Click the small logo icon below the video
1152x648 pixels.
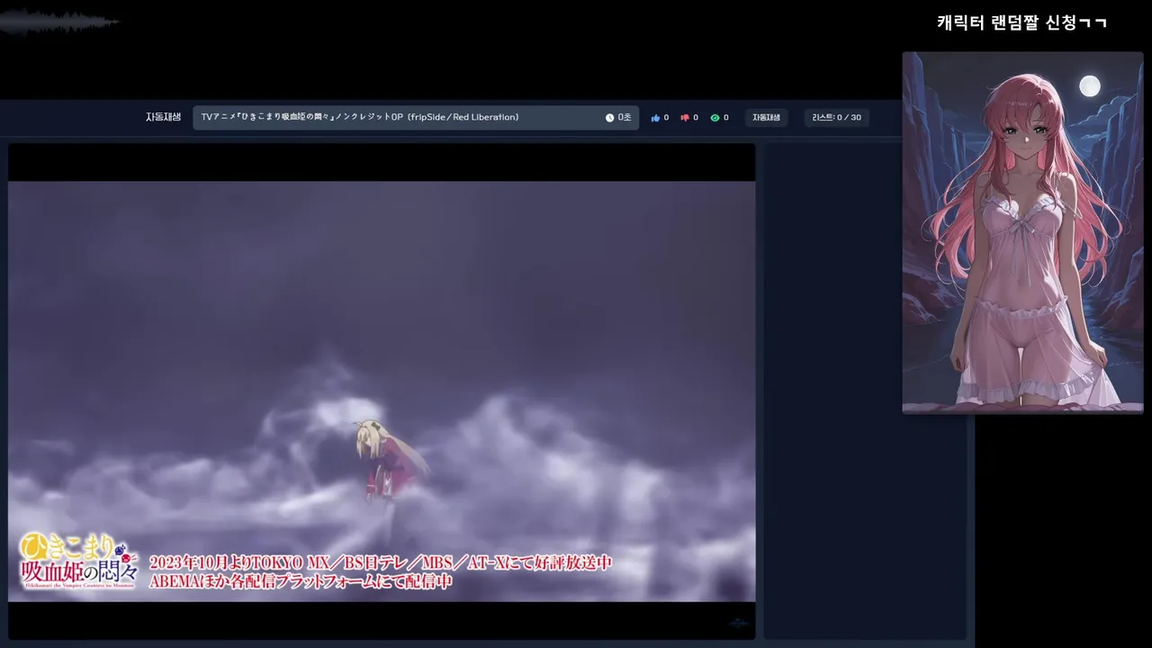[738, 623]
